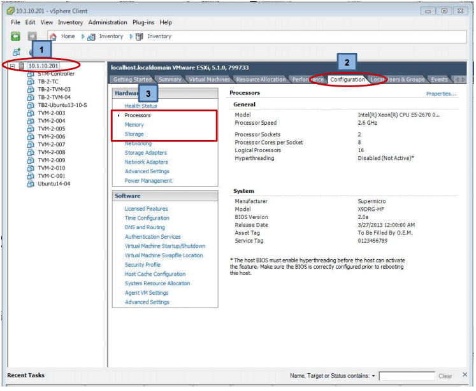Close the Recent Tasks panel with the X
Screen dimensions: 476x391
465,374
